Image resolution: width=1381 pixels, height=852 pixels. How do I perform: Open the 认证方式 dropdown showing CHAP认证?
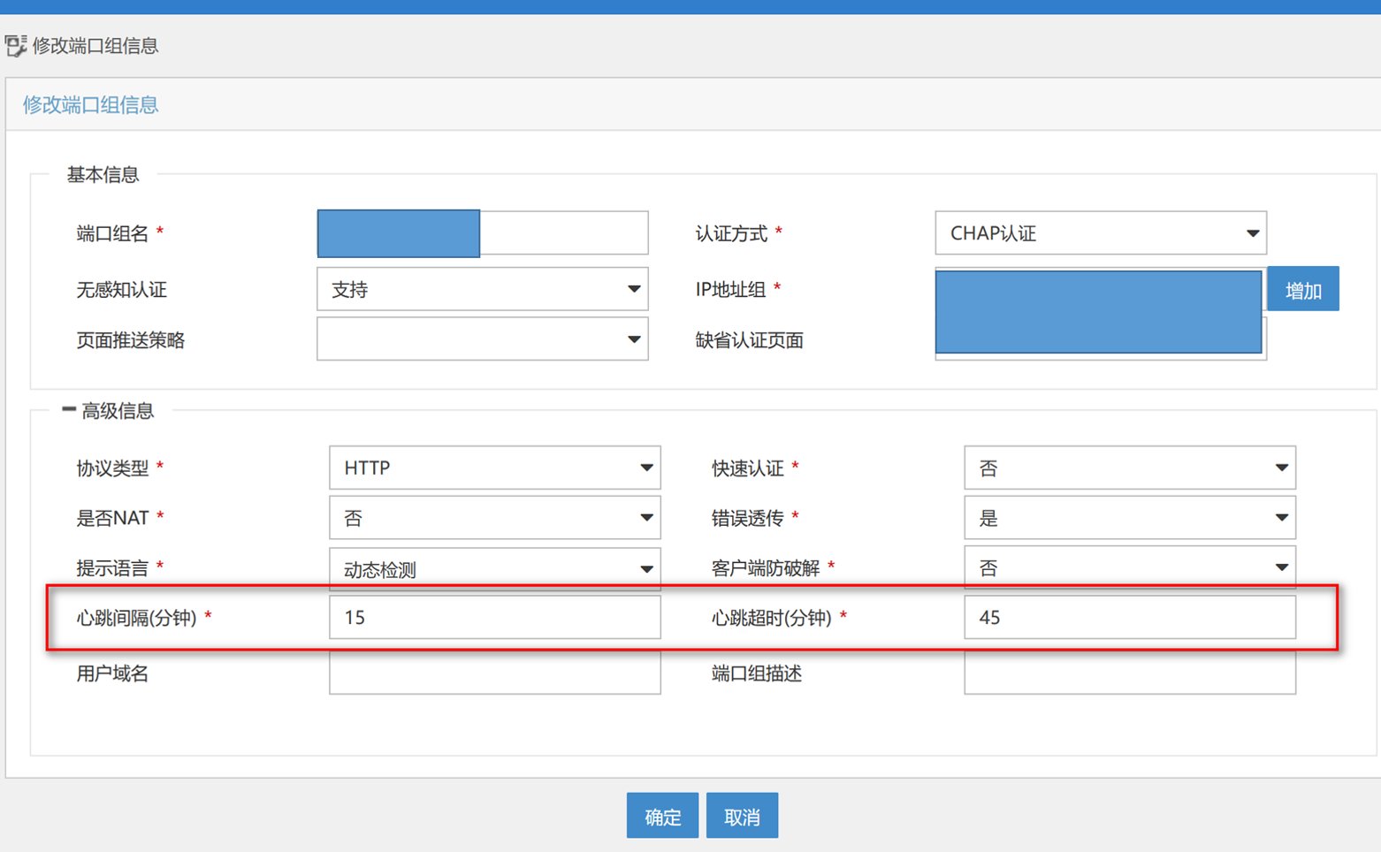[1101, 233]
